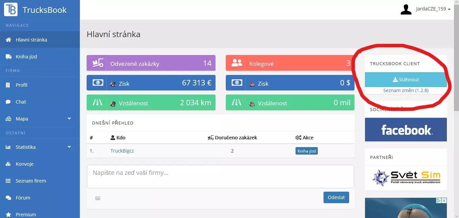Click the home icon beside Hlavní stránka

point(8,40)
